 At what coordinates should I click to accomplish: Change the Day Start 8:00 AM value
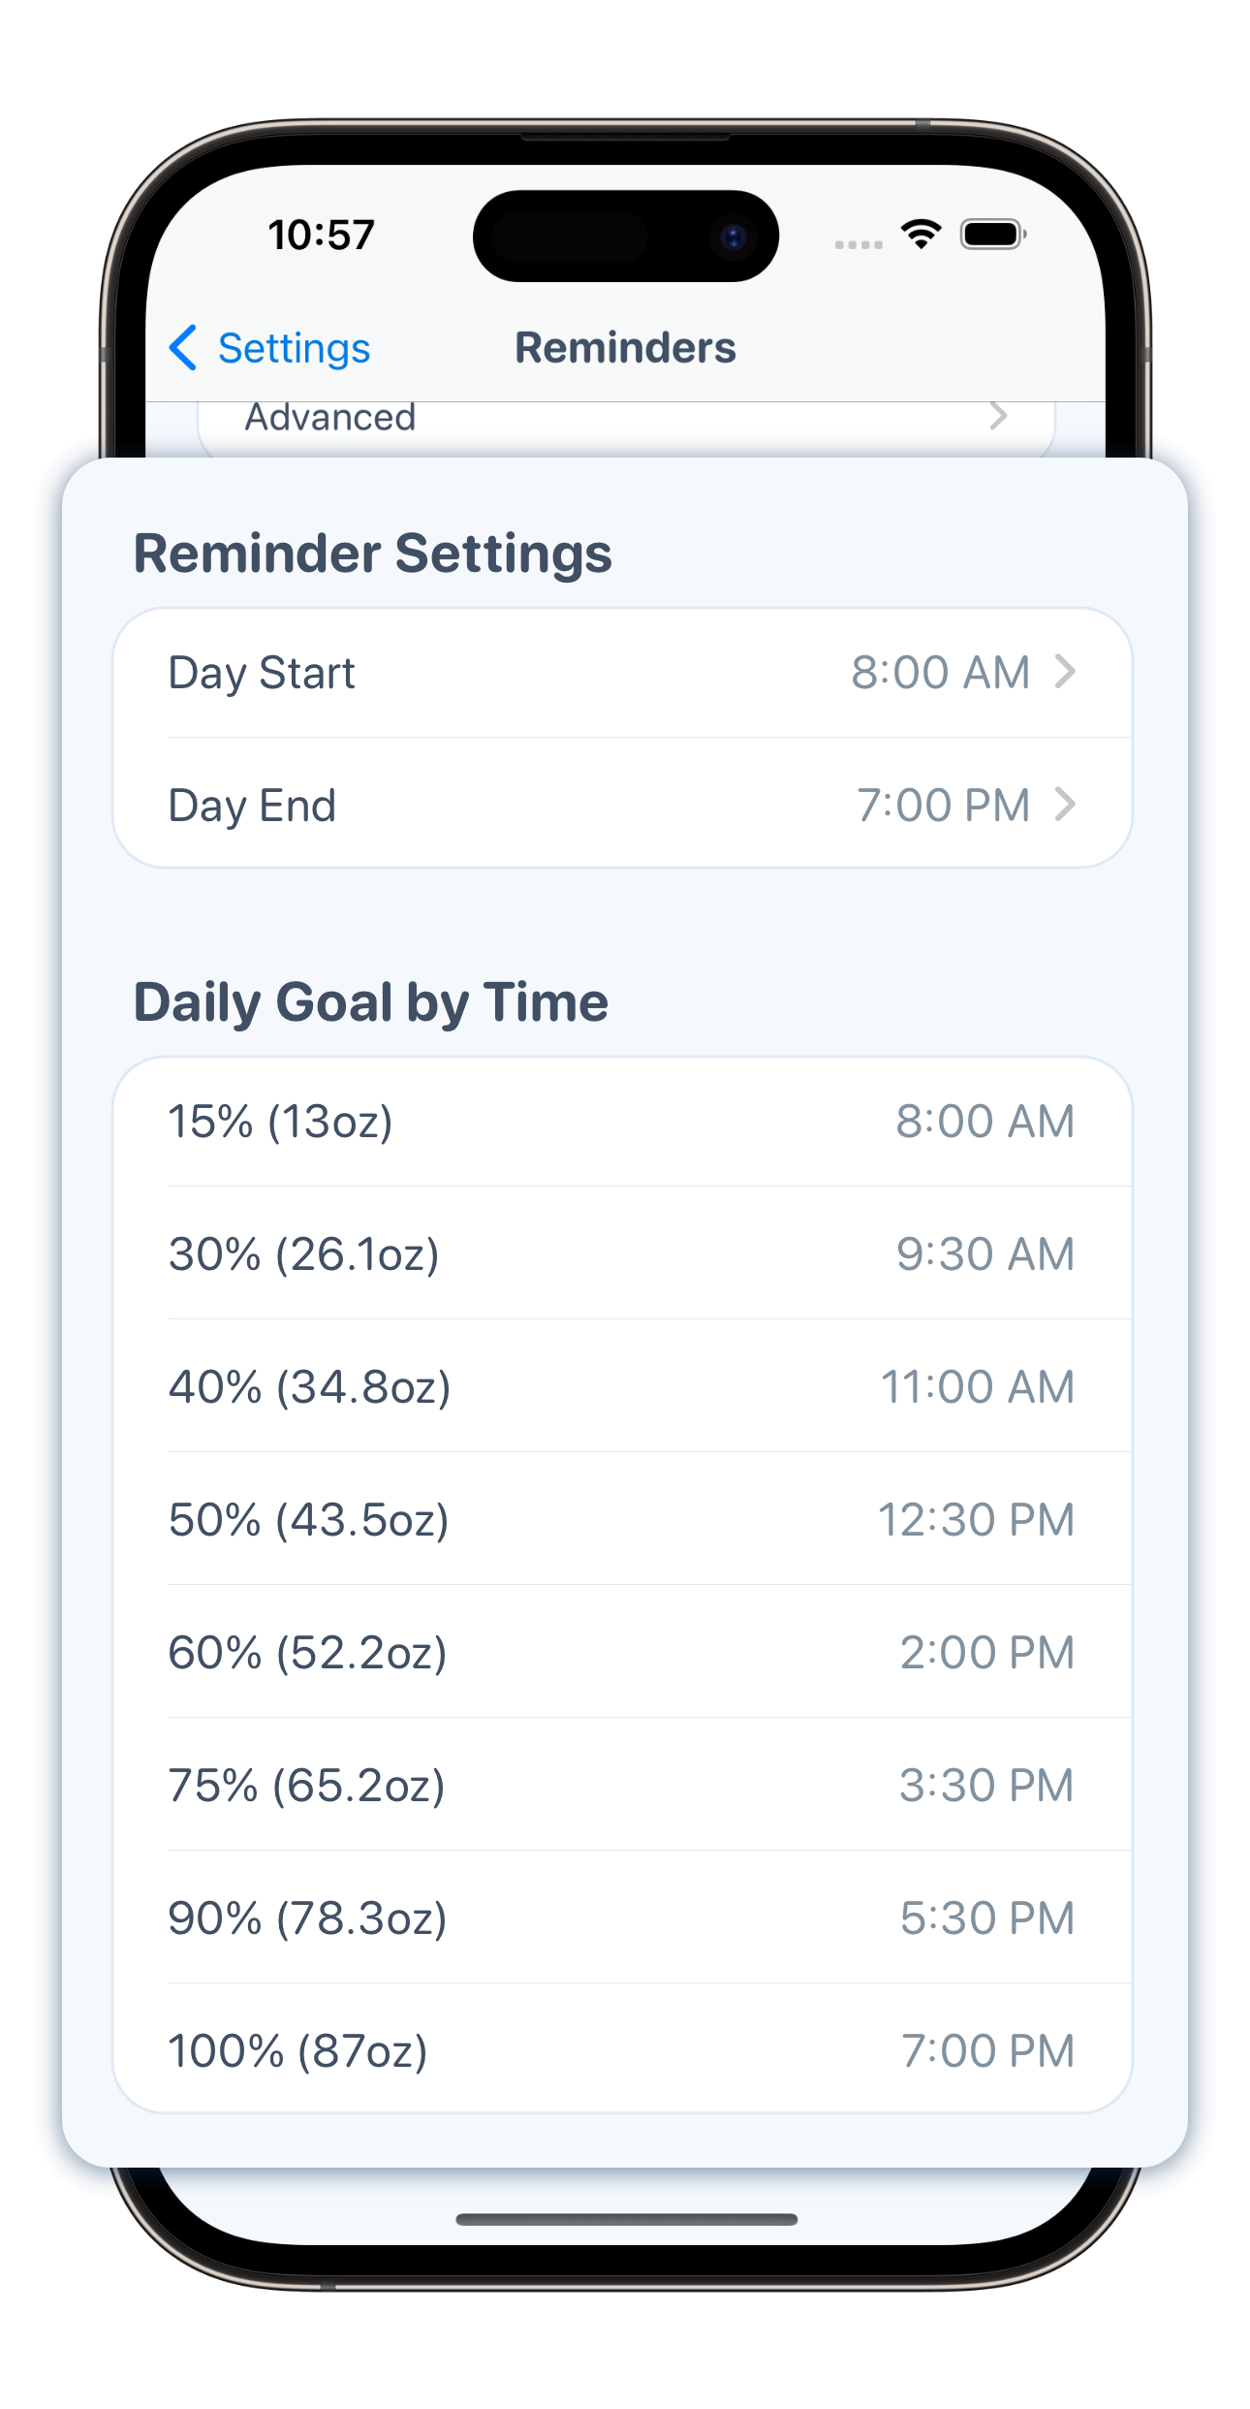[x=940, y=673]
